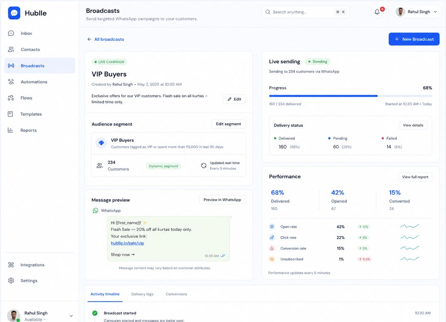Open the Available status dropdown
Image resolution: width=446 pixels, height=322 pixels.
[x=35, y=319]
